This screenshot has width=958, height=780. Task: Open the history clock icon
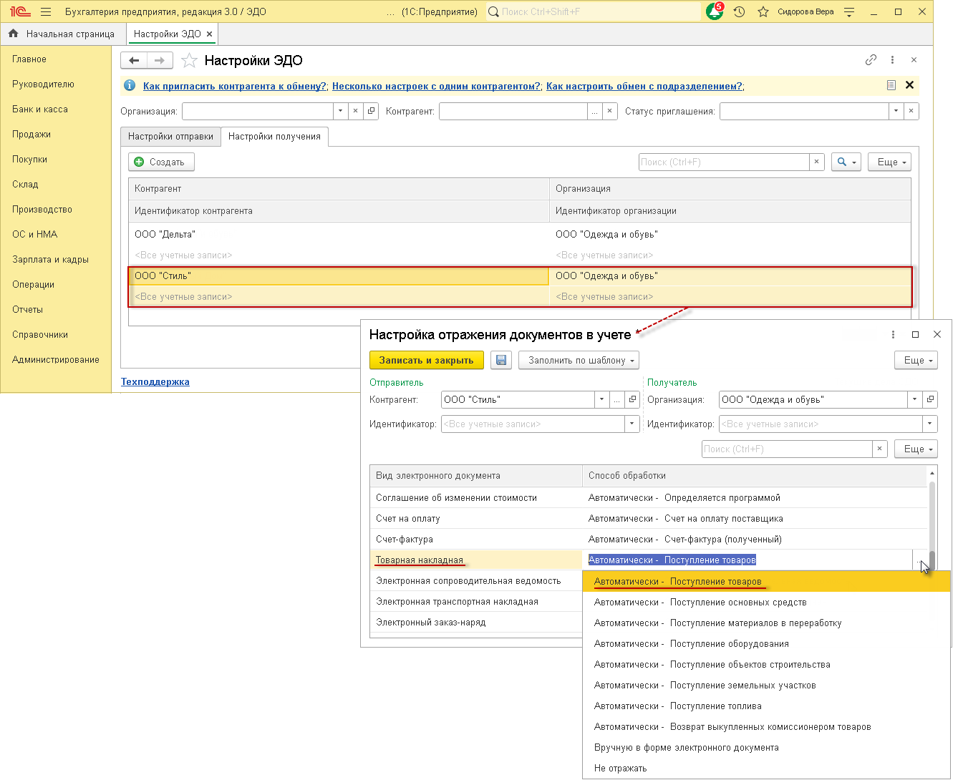[740, 11]
